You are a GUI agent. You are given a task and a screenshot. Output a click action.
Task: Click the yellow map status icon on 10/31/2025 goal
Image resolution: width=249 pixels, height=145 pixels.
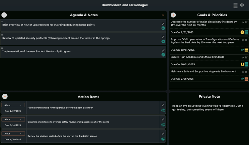point(242,64)
